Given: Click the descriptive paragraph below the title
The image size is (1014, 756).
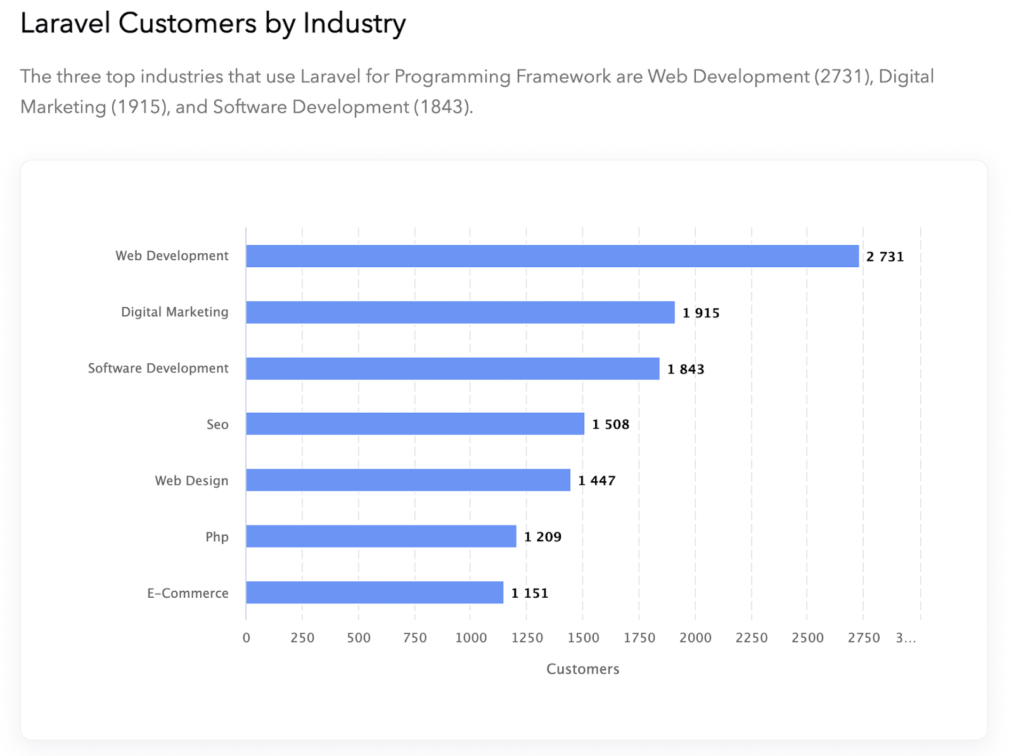Looking at the screenshot, I should point(475,91).
